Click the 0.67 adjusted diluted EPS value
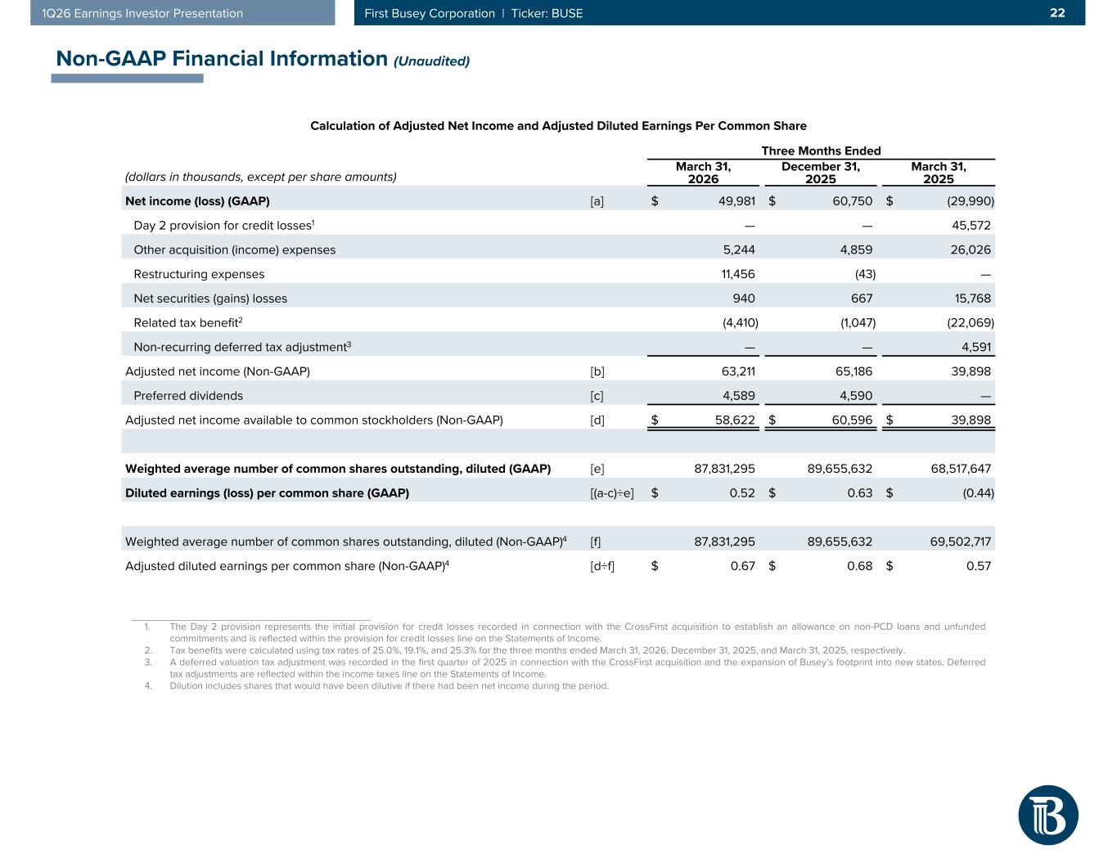This screenshot has width=1117, height=863. coord(742,566)
